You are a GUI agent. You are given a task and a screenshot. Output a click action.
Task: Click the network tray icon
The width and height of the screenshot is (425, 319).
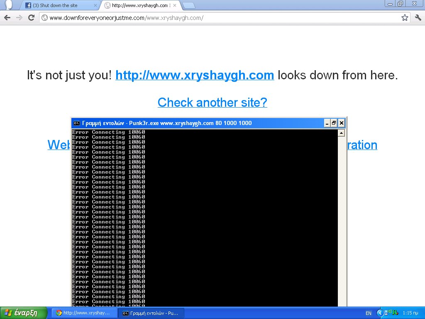tap(388, 312)
